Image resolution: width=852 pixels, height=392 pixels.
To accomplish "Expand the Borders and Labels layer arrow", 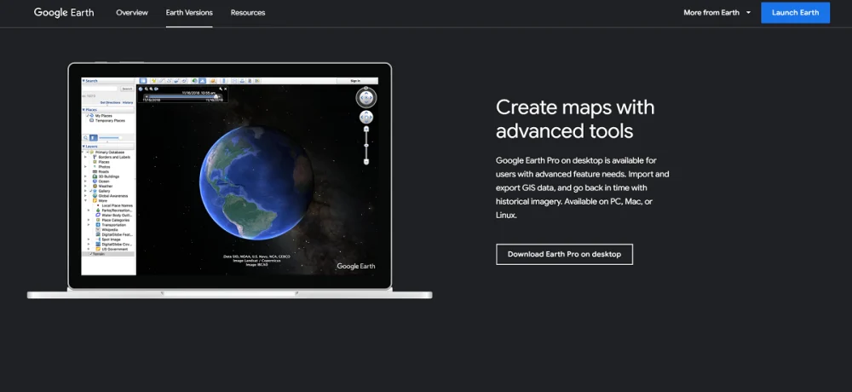I will pos(85,157).
